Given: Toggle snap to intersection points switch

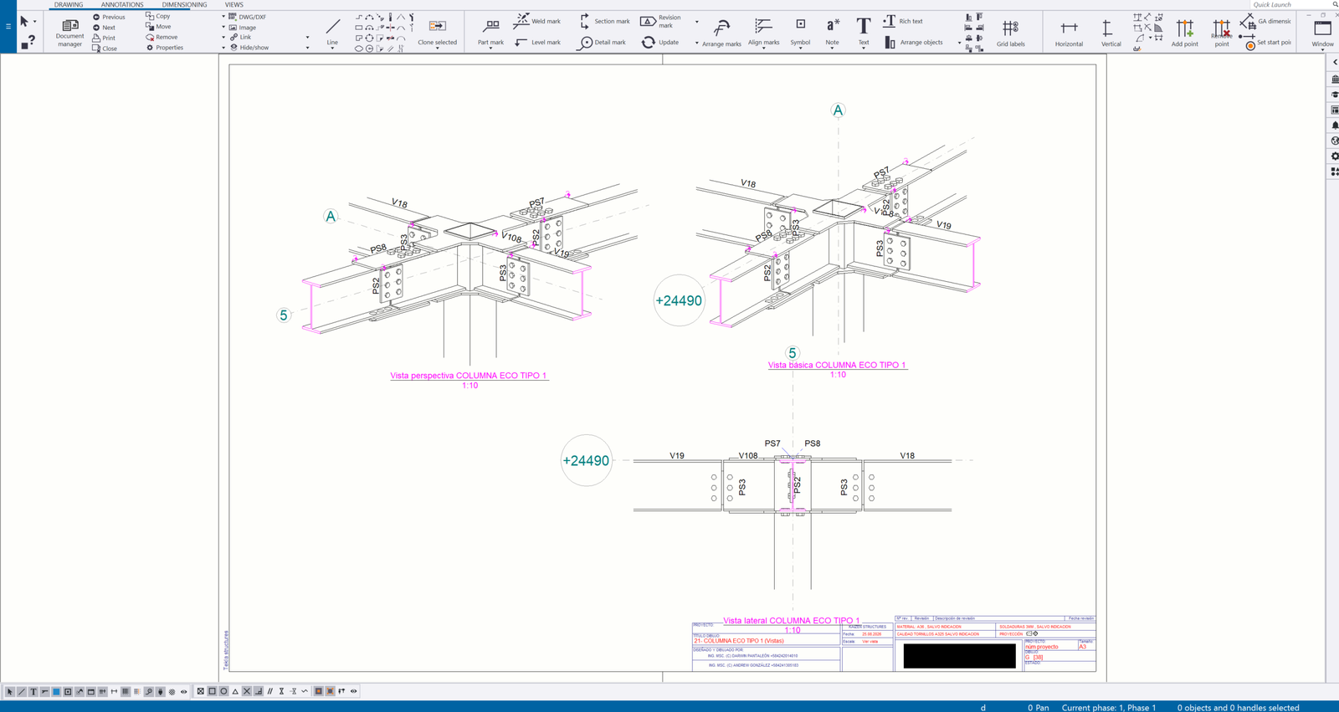Looking at the screenshot, I should (x=247, y=691).
